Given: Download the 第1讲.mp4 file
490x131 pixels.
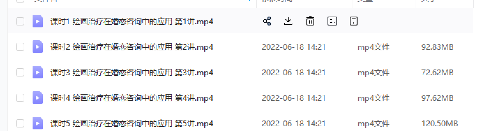Looking at the screenshot, I should click(288, 21).
